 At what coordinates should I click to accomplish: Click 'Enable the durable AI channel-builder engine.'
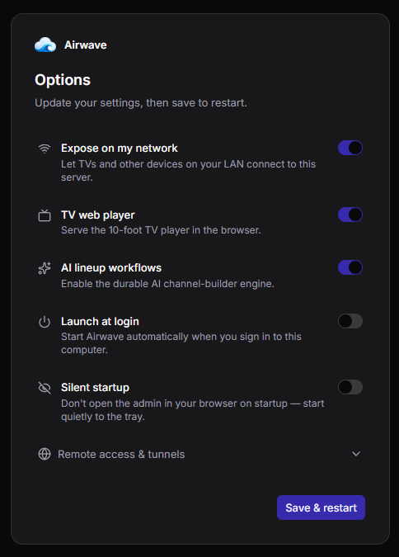pos(167,284)
